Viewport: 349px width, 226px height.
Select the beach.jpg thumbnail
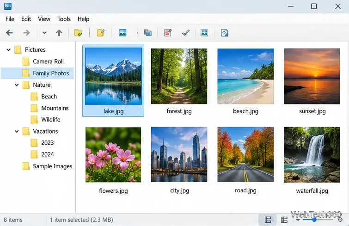(245, 76)
